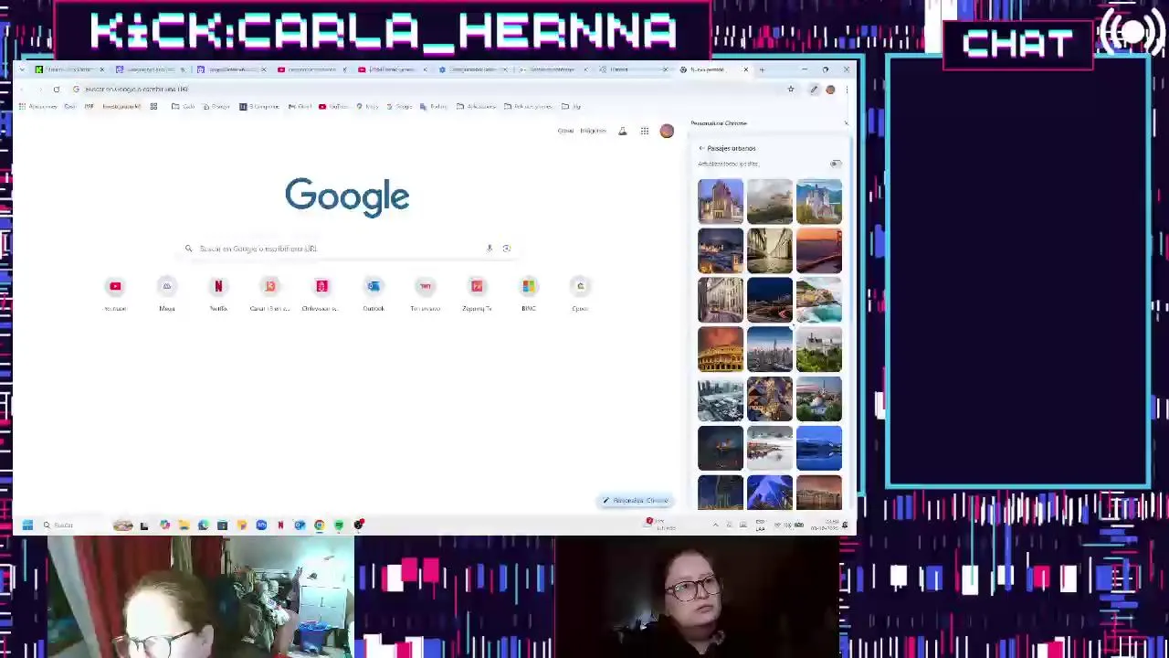Go back in Chrome toolbar

[24, 90]
